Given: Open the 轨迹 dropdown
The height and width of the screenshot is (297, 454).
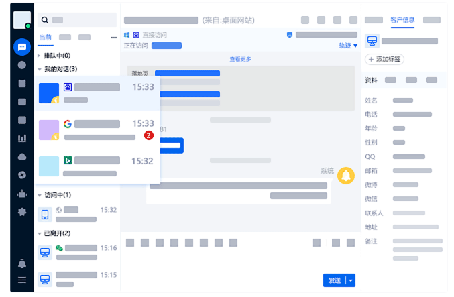Looking at the screenshot, I should pyautogui.click(x=347, y=46).
